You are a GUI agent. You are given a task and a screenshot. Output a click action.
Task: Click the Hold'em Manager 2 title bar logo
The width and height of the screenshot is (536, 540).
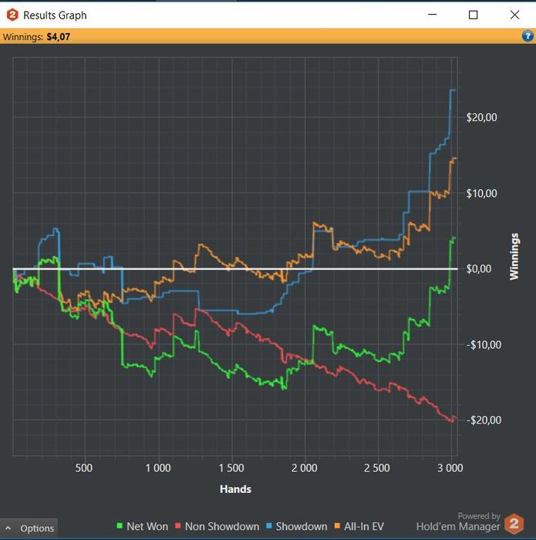(12, 15)
